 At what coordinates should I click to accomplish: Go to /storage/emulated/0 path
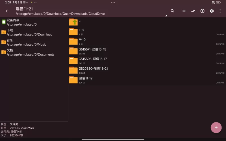tap(22, 25)
